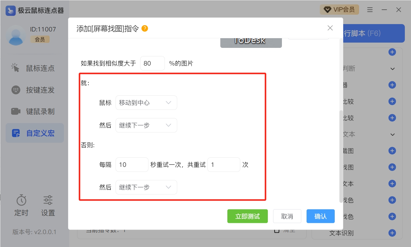411x247 pixels.
Task: Click the orange help question-mark icon
Action: pyautogui.click(x=145, y=28)
